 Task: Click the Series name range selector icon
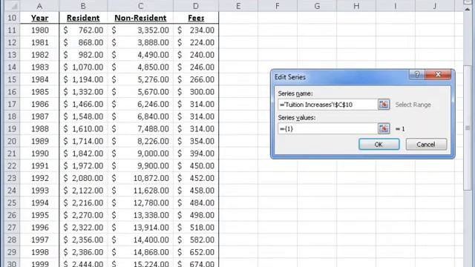pos(384,105)
